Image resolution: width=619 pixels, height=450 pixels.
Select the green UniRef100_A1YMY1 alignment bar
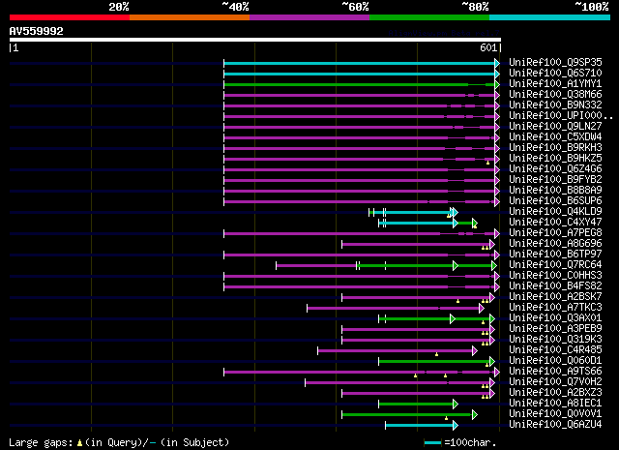click(x=359, y=84)
